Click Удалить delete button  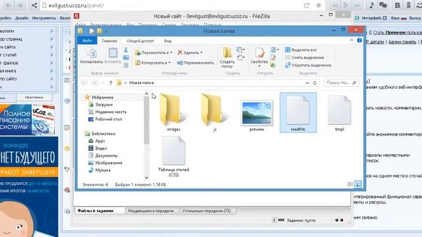[x=188, y=53]
